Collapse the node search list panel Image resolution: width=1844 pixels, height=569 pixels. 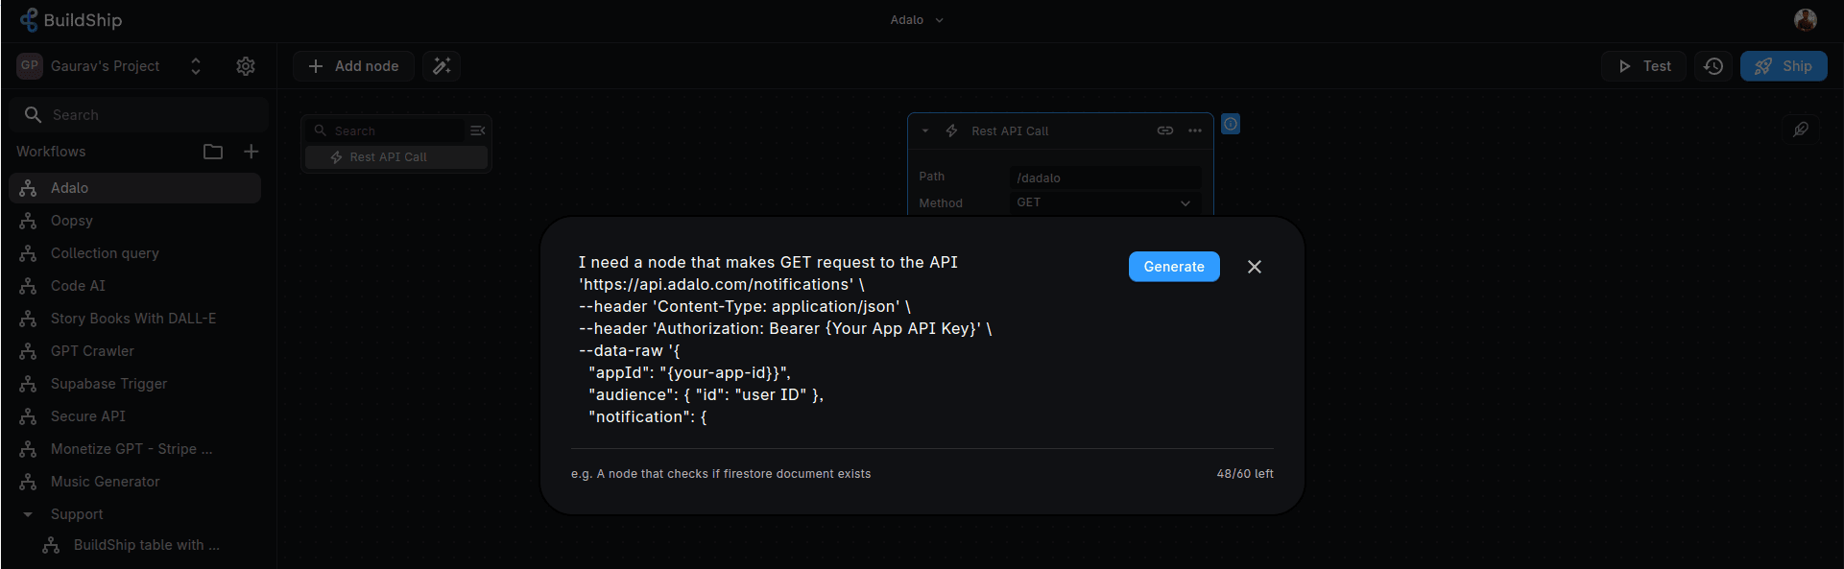point(477,130)
